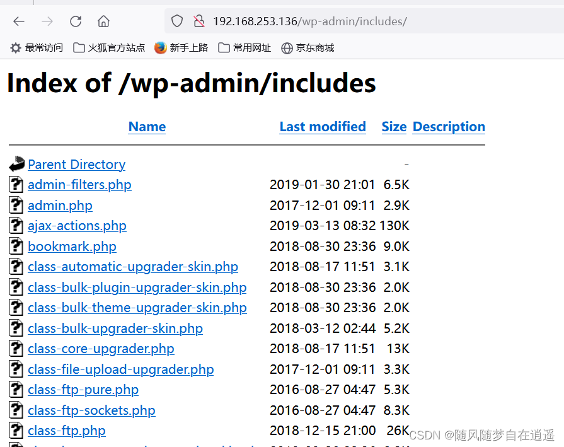Open the 火狐官方站点 bookmarks folder
The width and height of the screenshot is (564, 447).
click(109, 48)
